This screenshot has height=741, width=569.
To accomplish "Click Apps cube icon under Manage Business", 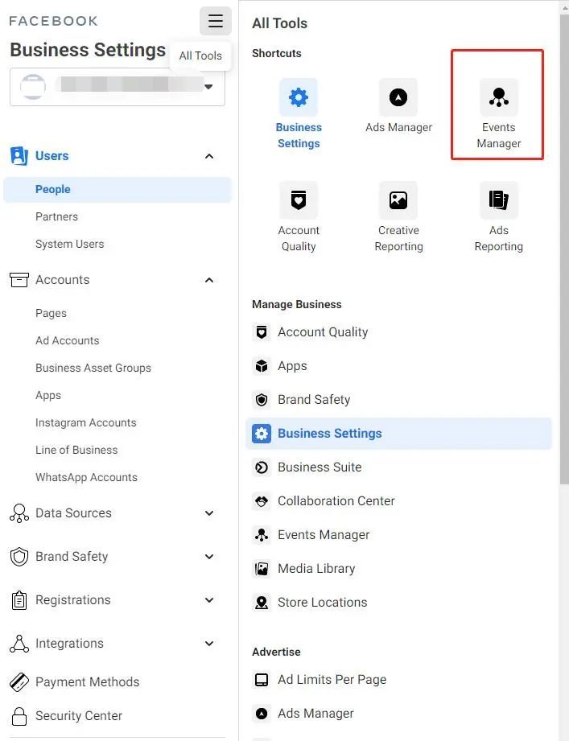I will point(262,366).
